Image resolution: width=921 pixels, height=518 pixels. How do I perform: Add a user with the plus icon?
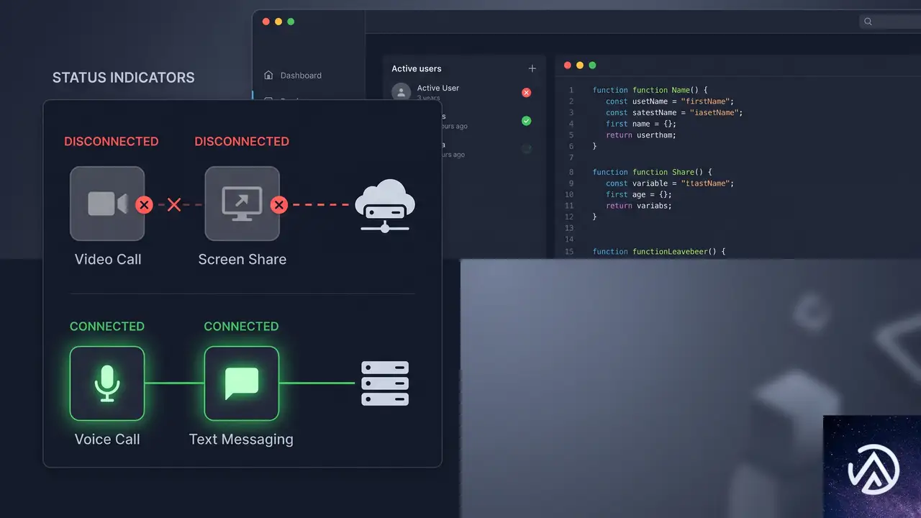point(532,68)
